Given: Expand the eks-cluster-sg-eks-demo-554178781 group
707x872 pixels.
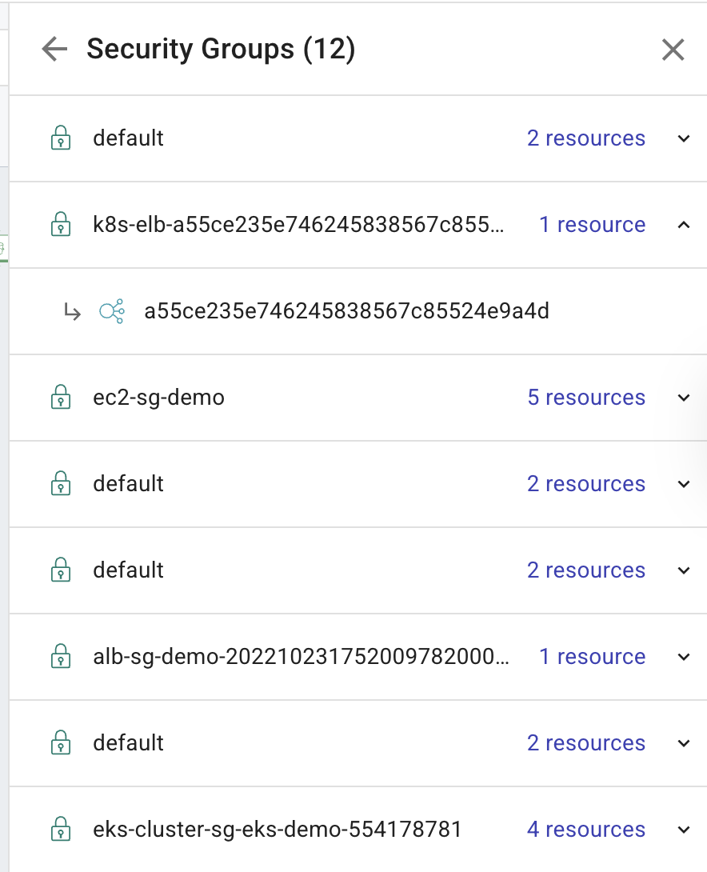Looking at the screenshot, I should (x=684, y=830).
